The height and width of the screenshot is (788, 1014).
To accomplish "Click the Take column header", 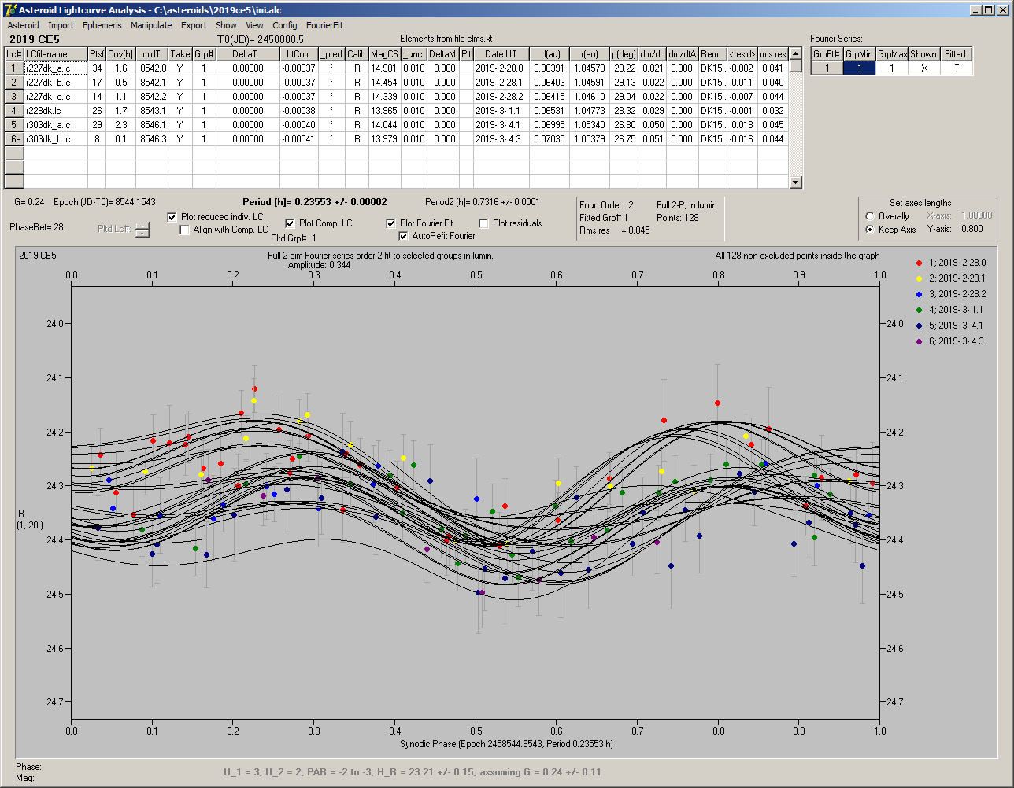I will click(180, 54).
